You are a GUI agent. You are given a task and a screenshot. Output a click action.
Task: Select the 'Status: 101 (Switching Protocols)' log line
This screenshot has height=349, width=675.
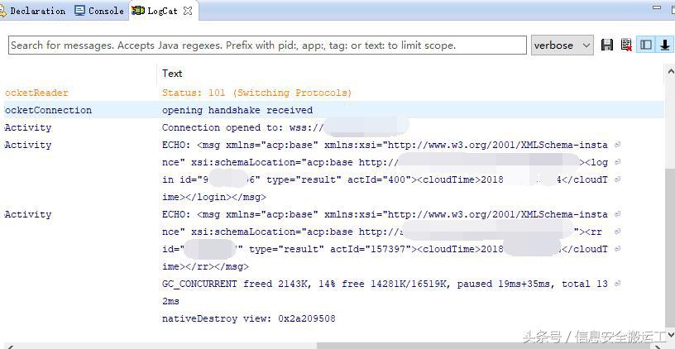[x=256, y=93]
